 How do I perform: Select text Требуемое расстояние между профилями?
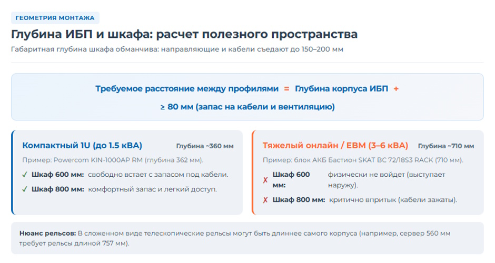click(187, 89)
